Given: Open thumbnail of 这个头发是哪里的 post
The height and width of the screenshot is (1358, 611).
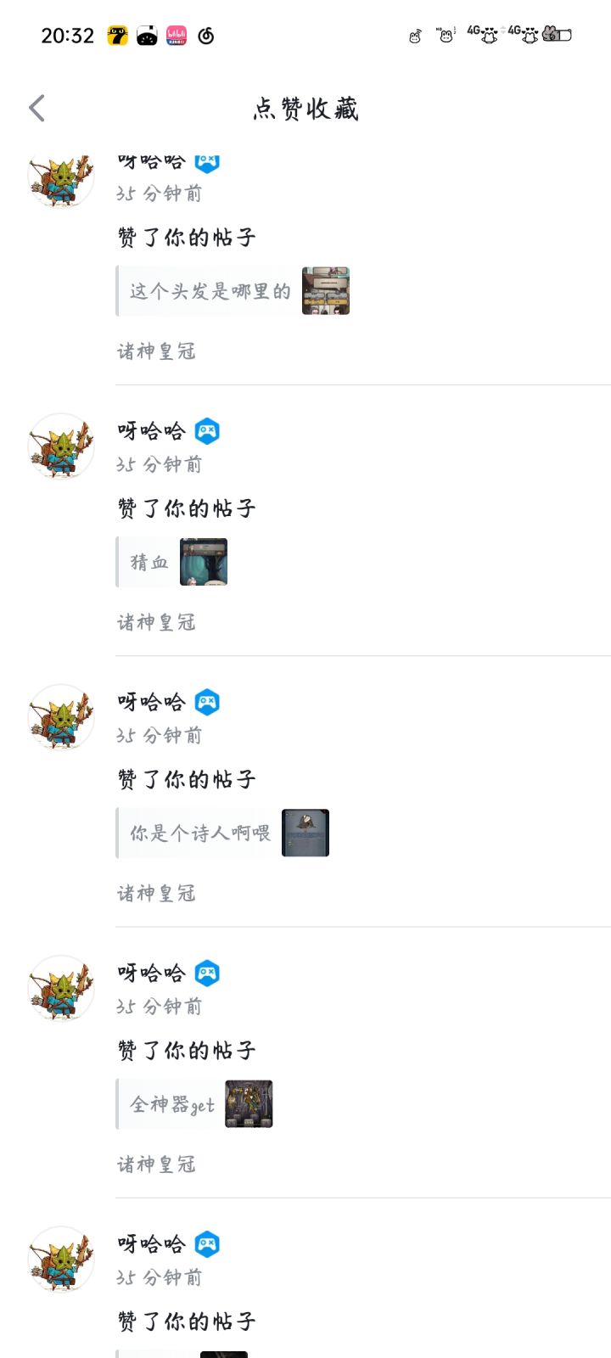Looking at the screenshot, I should point(326,291).
